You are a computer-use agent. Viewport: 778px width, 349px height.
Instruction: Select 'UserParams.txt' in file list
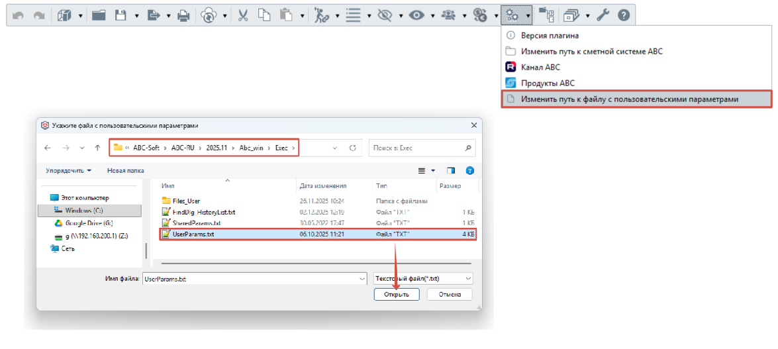tap(318, 234)
